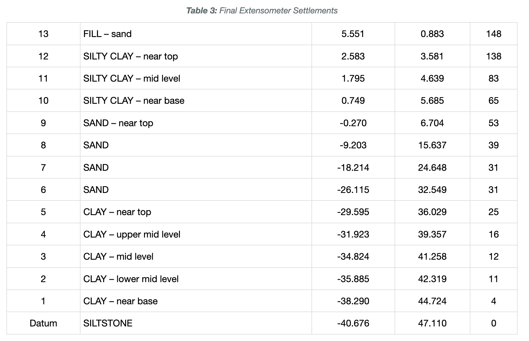Click the SILTY CLAY – near base cell
Image resolution: width=529 pixels, height=341 pixels.
[x=196, y=101]
